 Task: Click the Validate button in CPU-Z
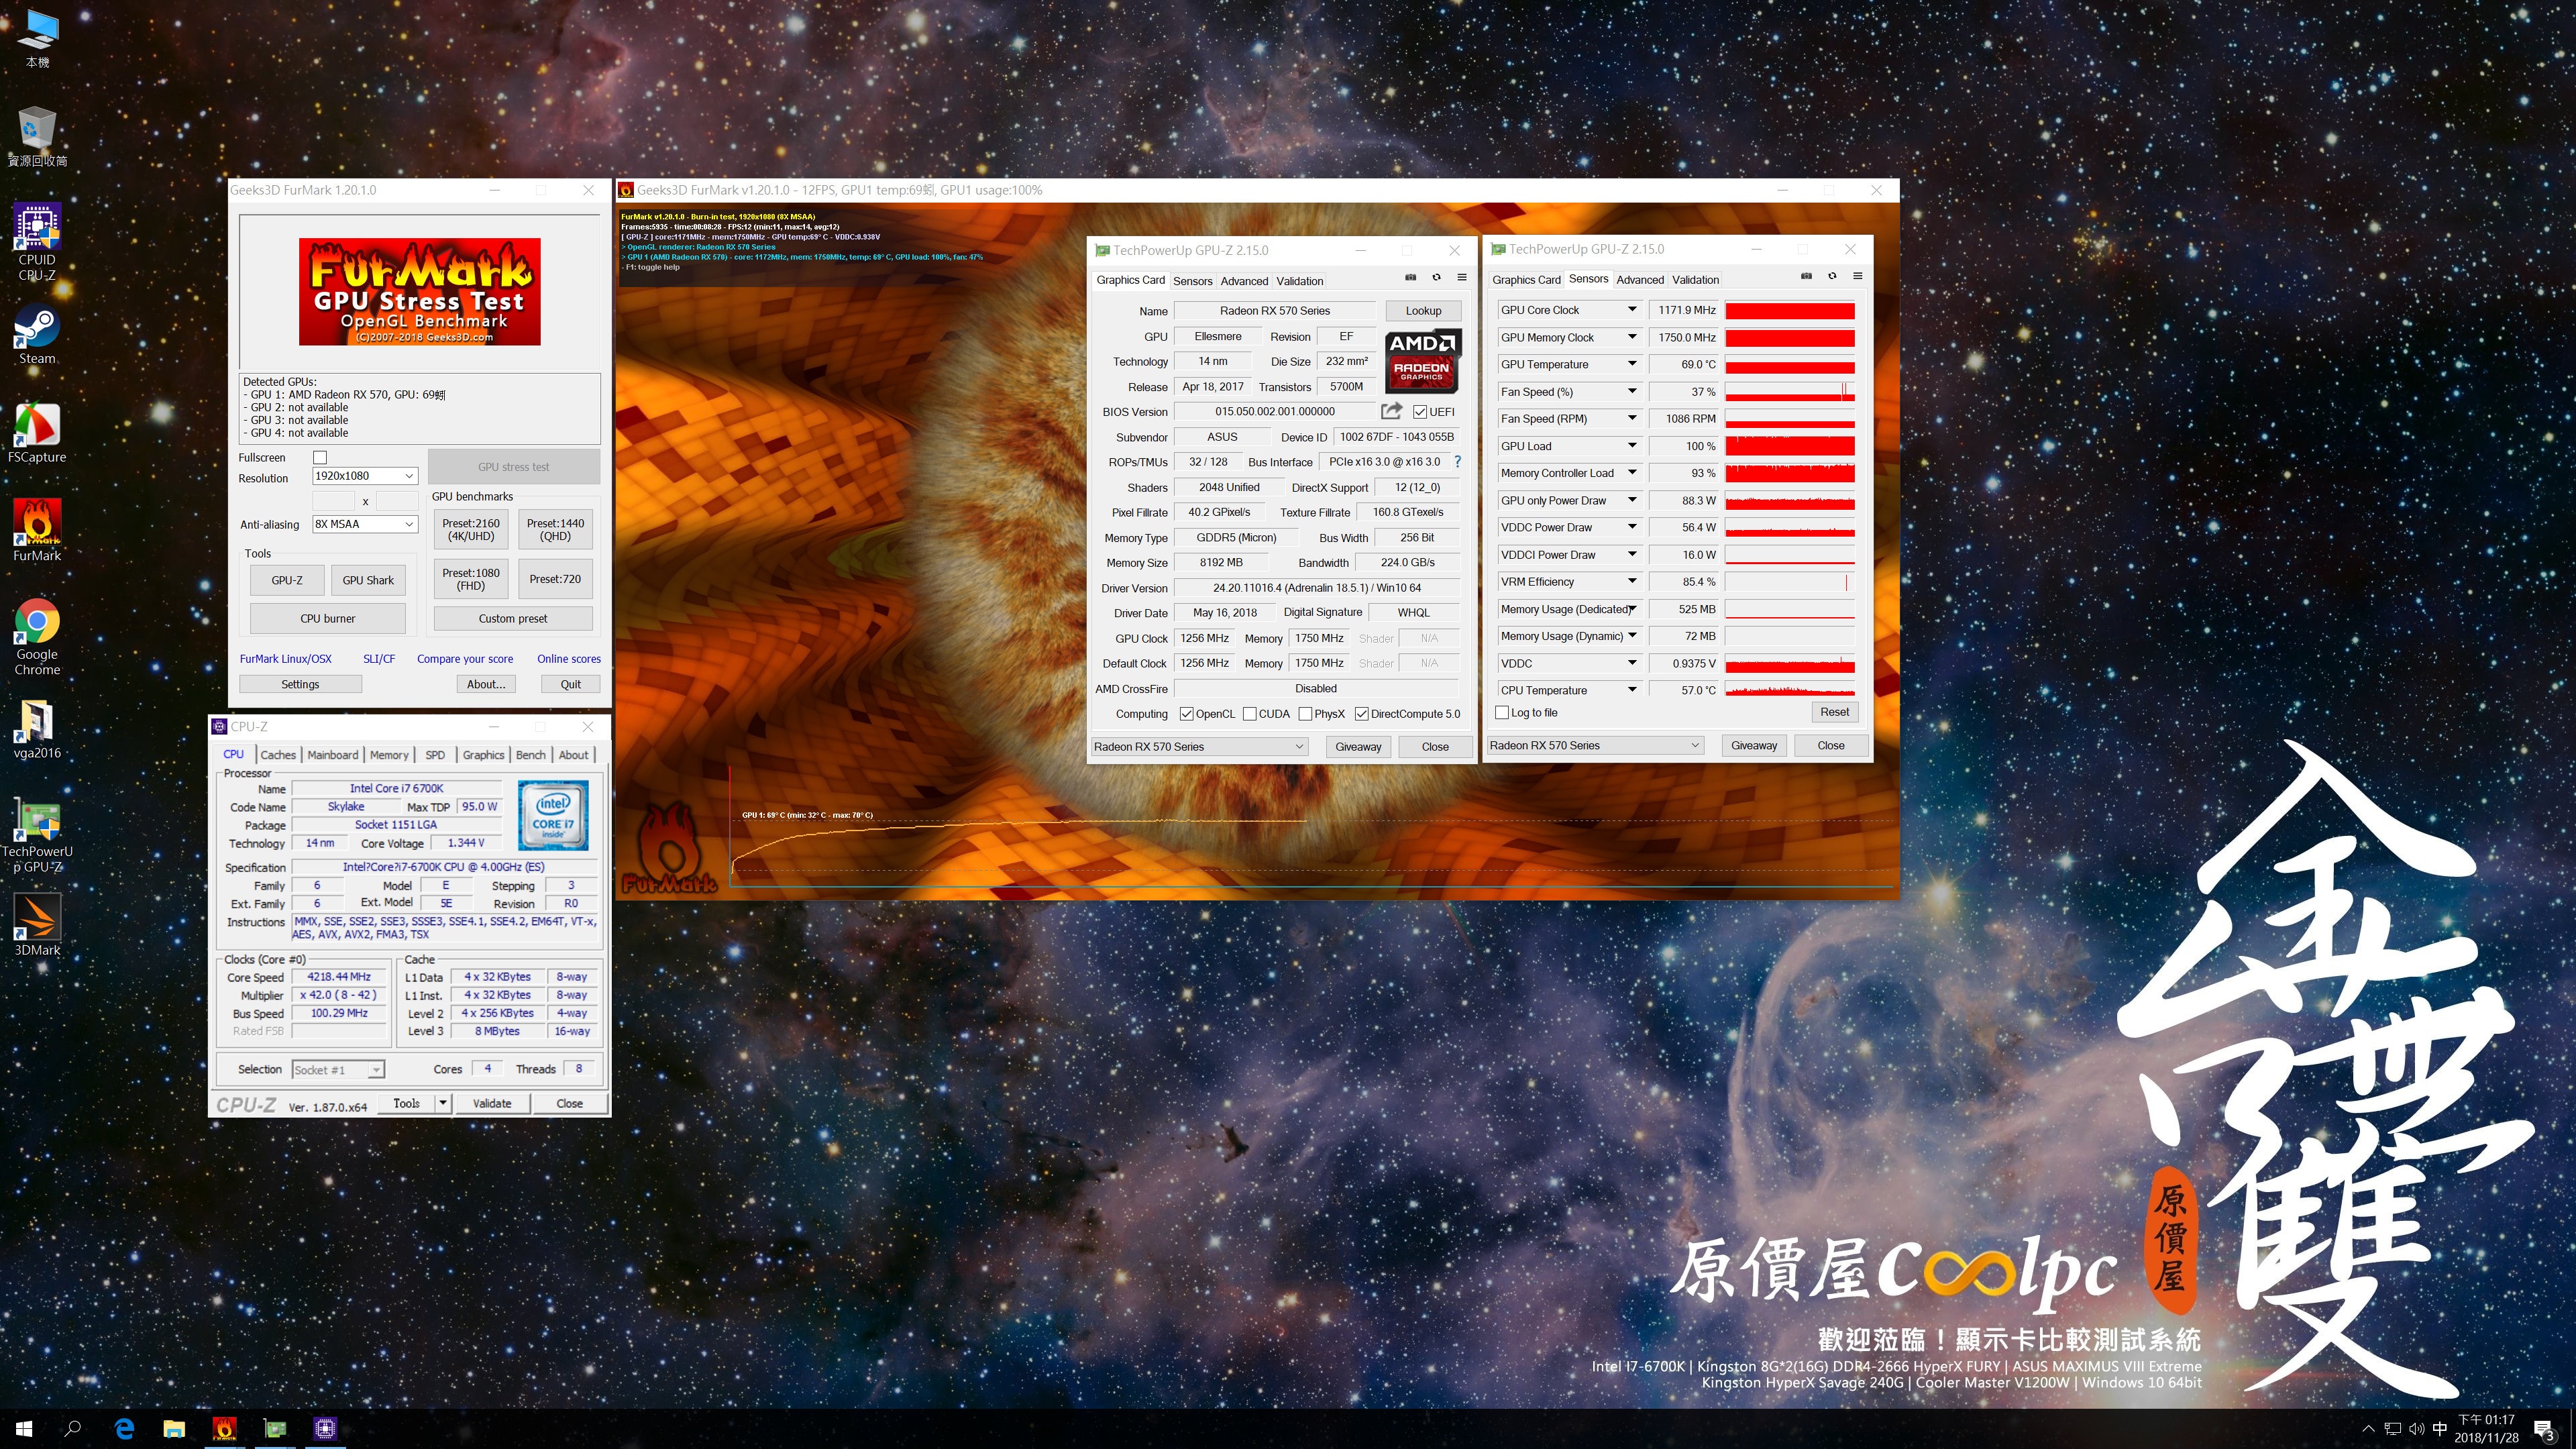point(492,1103)
